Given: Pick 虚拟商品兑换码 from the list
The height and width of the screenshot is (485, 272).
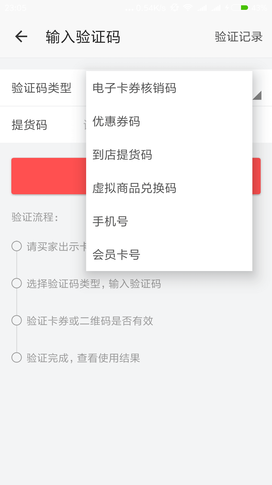Looking at the screenshot, I should pyautogui.click(x=169, y=188).
